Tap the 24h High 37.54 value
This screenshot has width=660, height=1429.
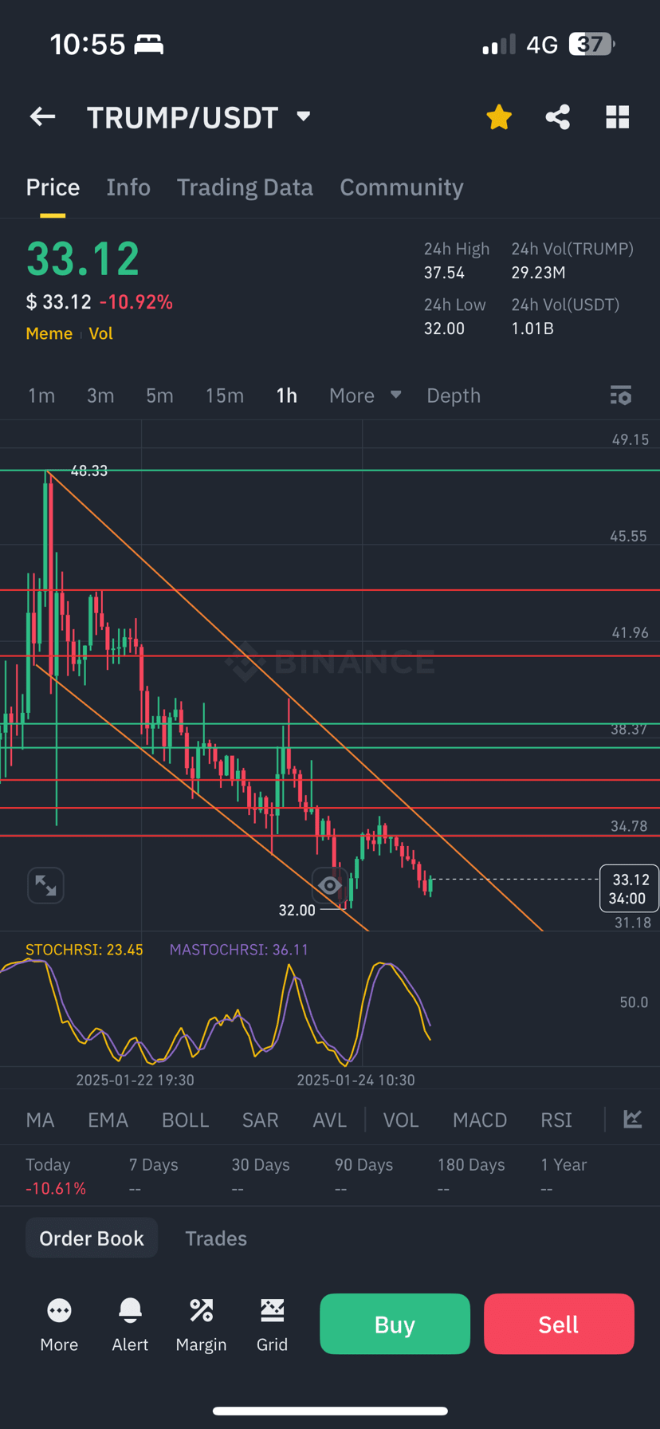444,273
